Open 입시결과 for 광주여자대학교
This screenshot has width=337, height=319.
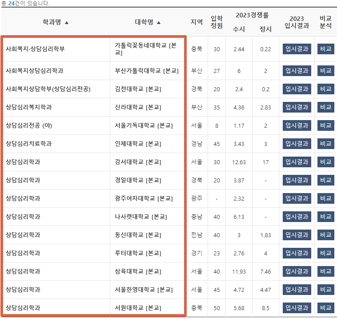coord(297,198)
